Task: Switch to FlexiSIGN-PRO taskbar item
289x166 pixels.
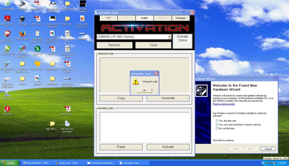Action: [x=37, y=163]
